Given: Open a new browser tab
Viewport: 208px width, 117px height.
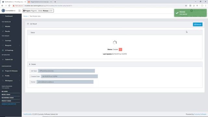Looking at the screenshot, I should coord(55,2).
